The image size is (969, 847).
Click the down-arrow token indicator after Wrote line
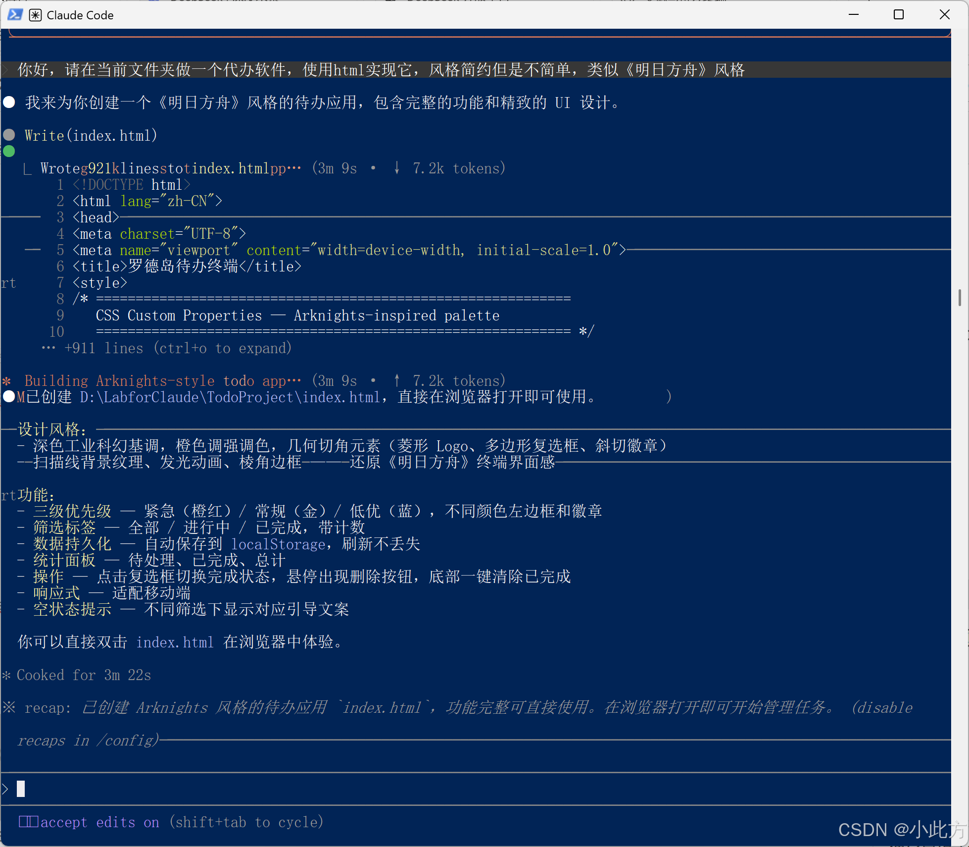point(397,168)
